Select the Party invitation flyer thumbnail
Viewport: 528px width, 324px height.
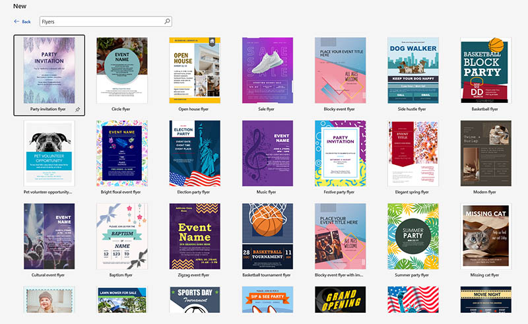pyautogui.click(x=49, y=69)
